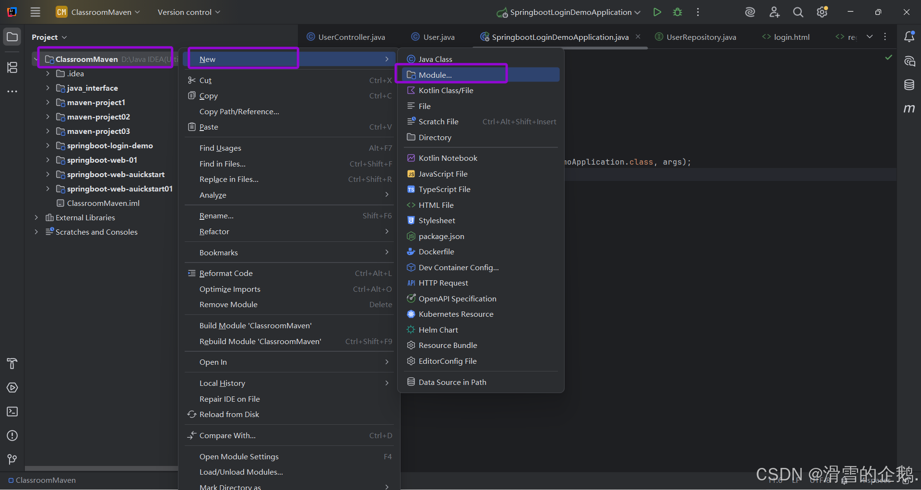The height and width of the screenshot is (490, 921).
Task: Expand Scratches and Consoles node
Action: tap(36, 232)
